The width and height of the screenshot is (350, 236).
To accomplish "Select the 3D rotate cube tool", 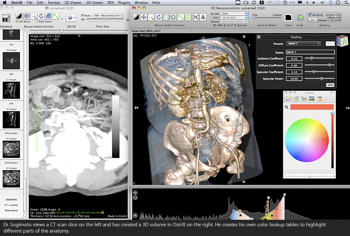I will pos(166,17).
